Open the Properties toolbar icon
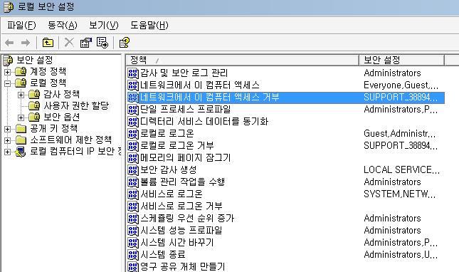The image size is (459, 272). [x=86, y=43]
